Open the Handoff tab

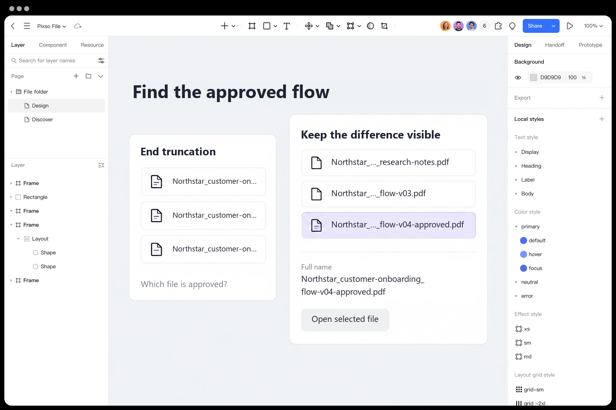point(555,45)
